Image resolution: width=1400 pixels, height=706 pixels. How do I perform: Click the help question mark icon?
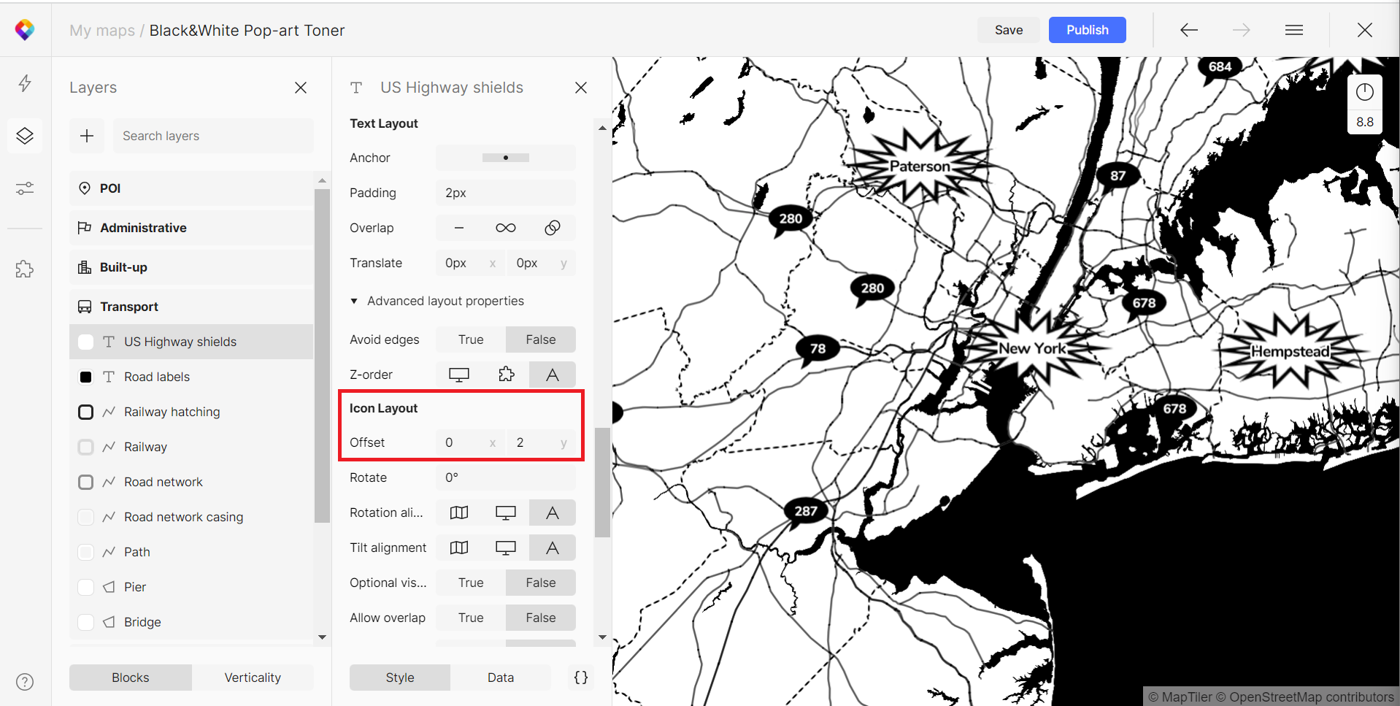tap(25, 682)
